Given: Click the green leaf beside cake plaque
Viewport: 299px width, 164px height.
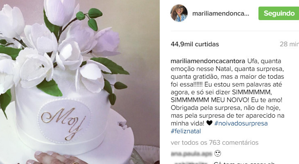Looking at the screenshot, I should pos(50,87).
